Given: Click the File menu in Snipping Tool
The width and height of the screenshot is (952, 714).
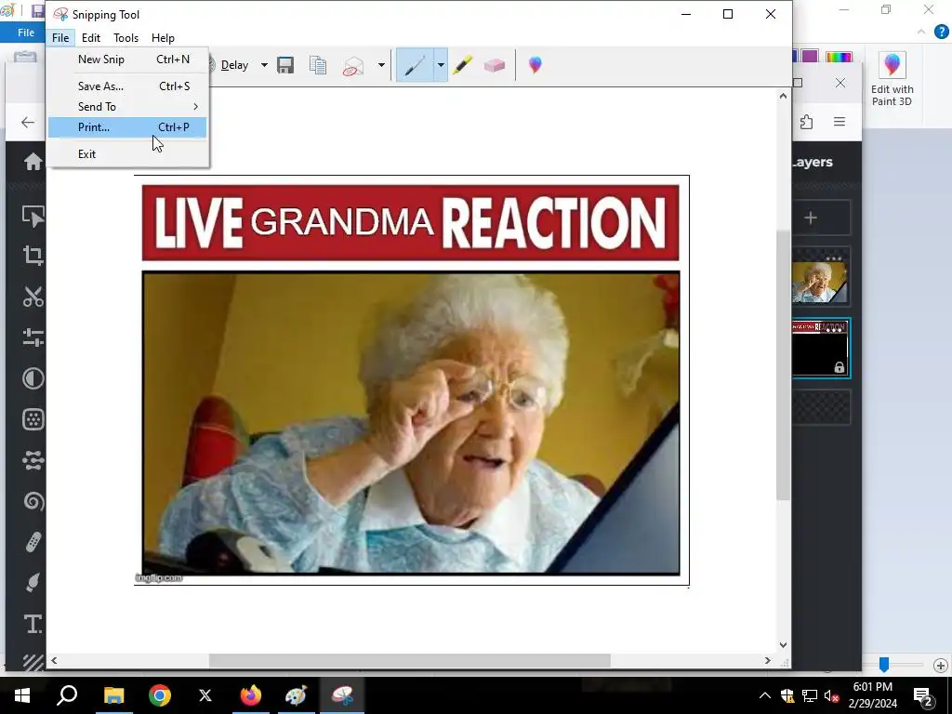Looking at the screenshot, I should 60,37.
